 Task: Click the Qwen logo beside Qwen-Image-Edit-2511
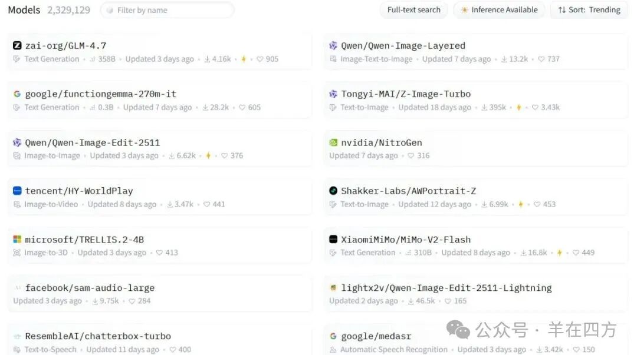click(x=17, y=142)
